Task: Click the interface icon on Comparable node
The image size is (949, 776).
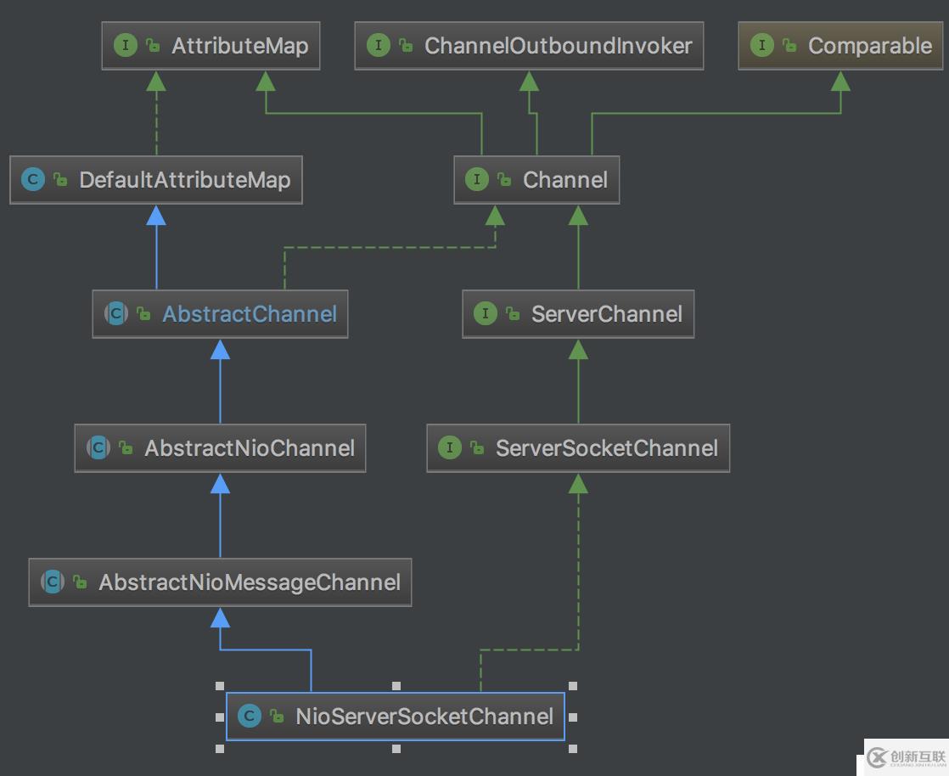Action: (762, 45)
